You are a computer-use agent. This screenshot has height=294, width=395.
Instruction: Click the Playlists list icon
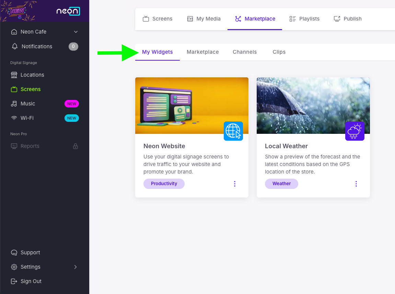pyautogui.click(x=292, y=19)
